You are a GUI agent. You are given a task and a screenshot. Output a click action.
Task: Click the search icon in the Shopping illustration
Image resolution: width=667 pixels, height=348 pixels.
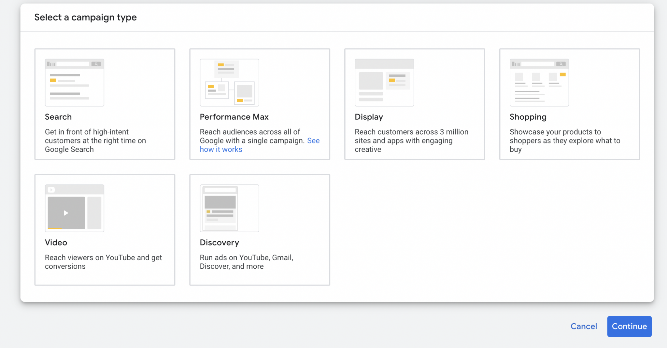[561, 64]
